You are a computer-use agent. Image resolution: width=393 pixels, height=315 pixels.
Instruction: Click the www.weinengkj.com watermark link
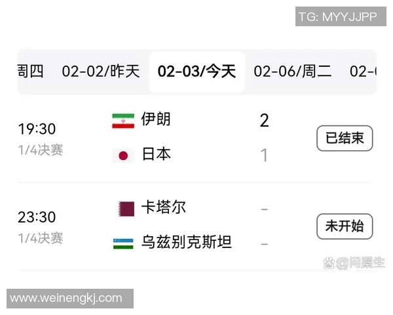[66, 299]
